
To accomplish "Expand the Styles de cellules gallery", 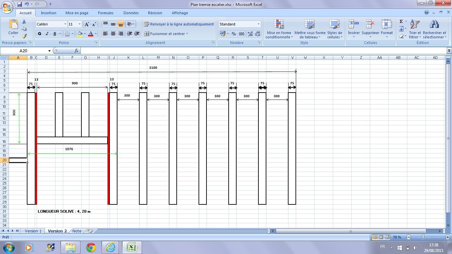I will [x=335, y=29].
